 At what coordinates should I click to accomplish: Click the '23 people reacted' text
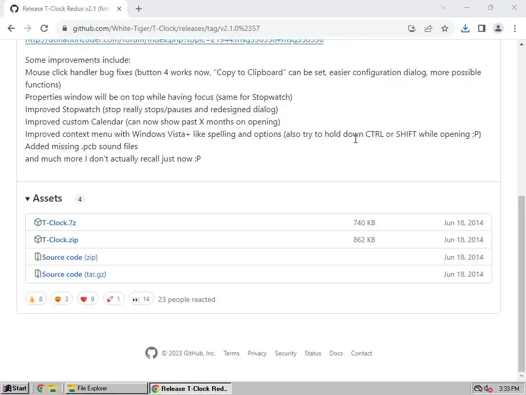pyautogui.click(x=186, y=299)
